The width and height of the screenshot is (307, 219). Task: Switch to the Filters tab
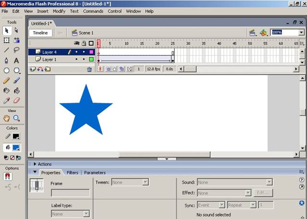pos(72,173)
